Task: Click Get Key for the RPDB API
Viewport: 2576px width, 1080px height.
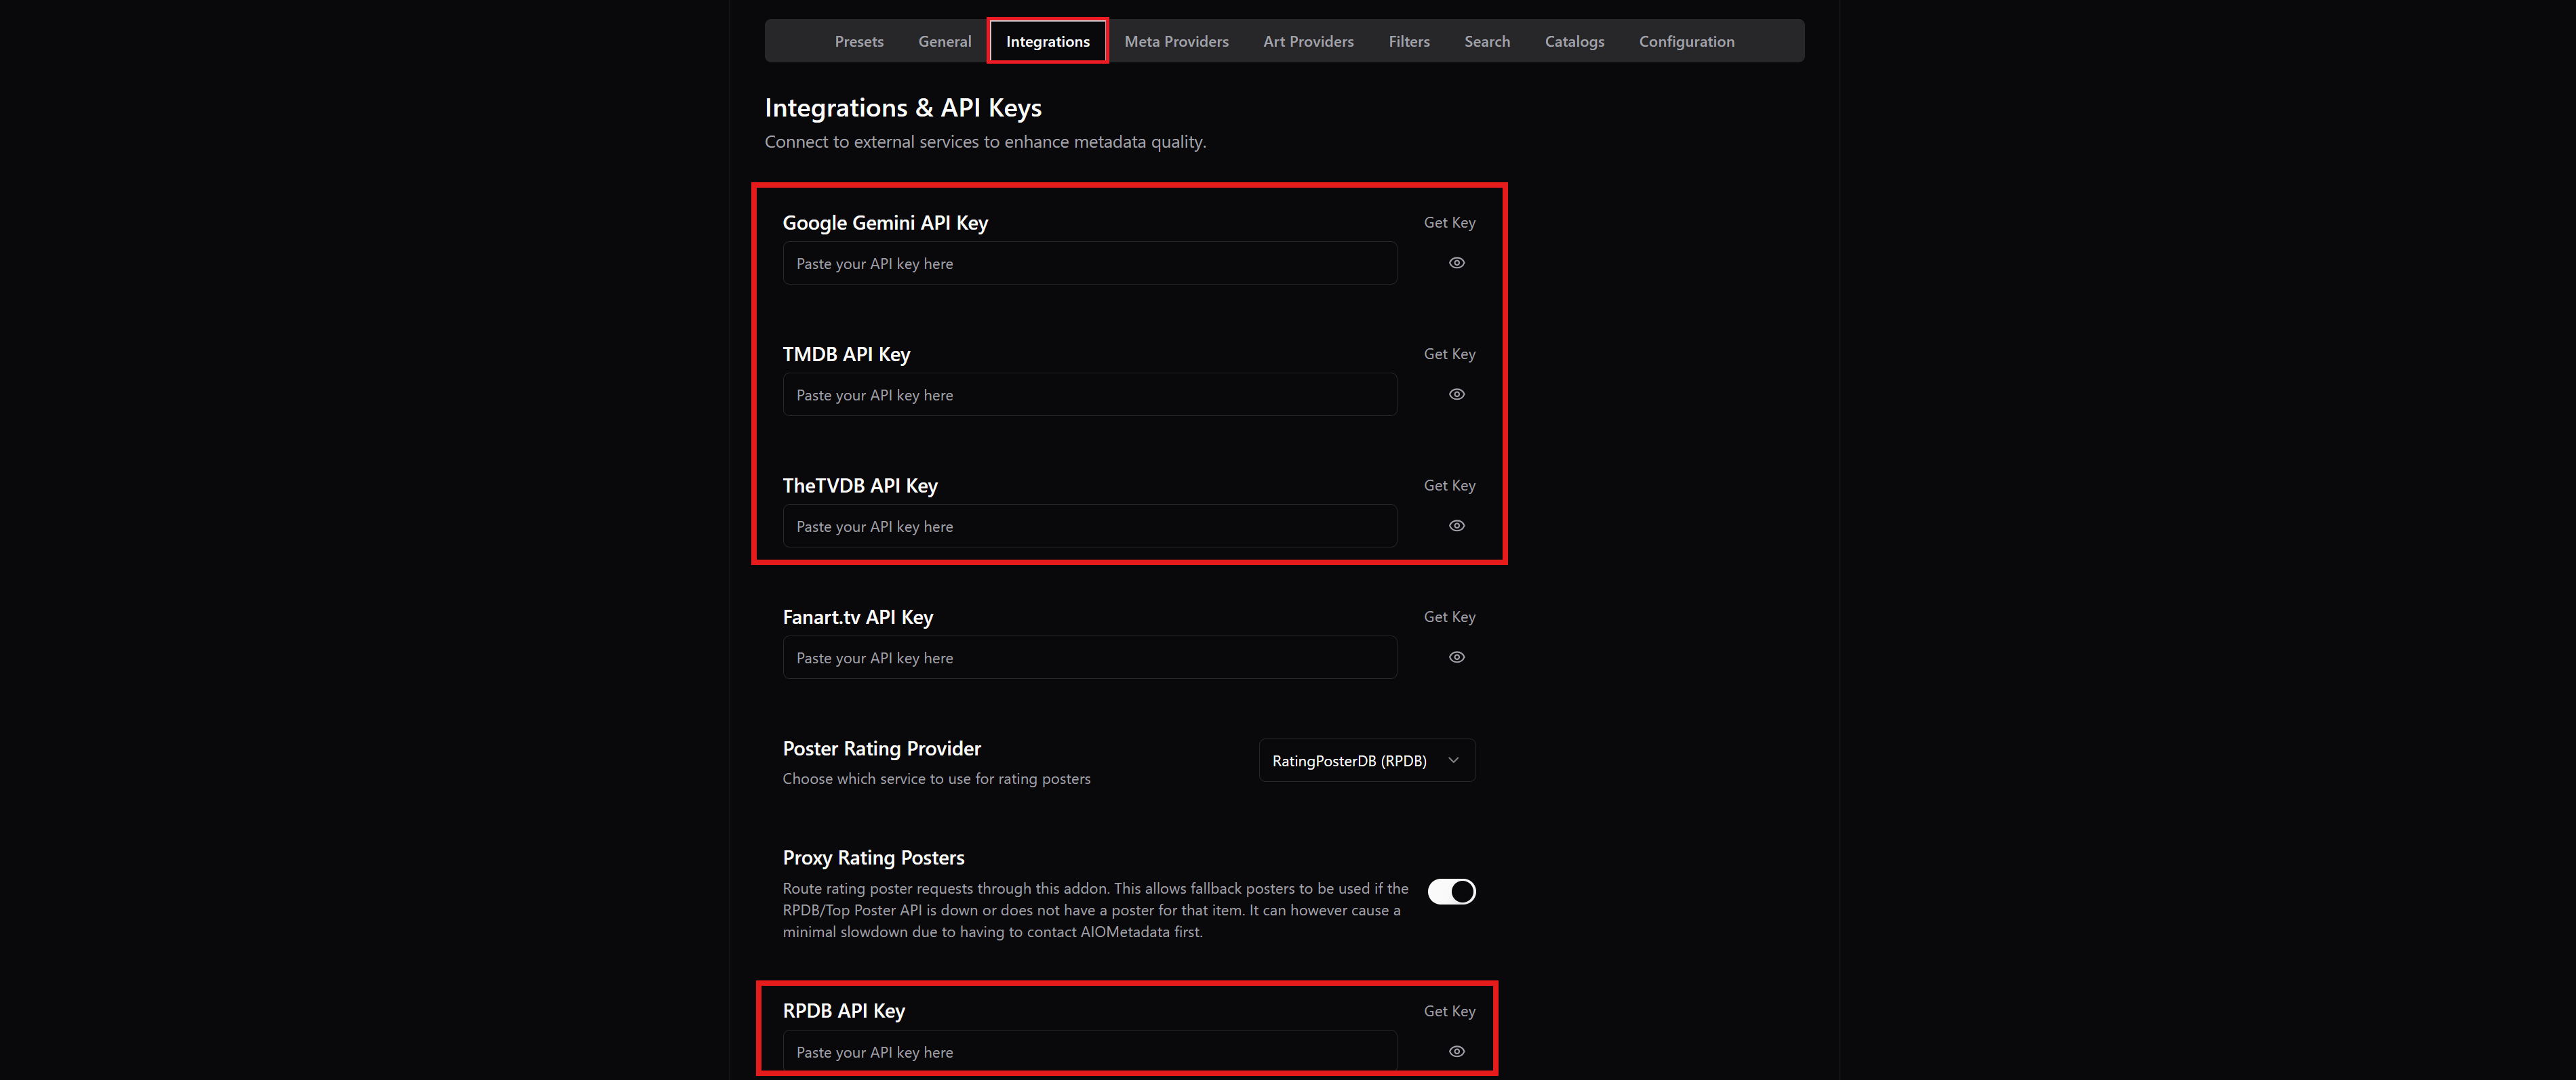Action: (1449, 1011)
